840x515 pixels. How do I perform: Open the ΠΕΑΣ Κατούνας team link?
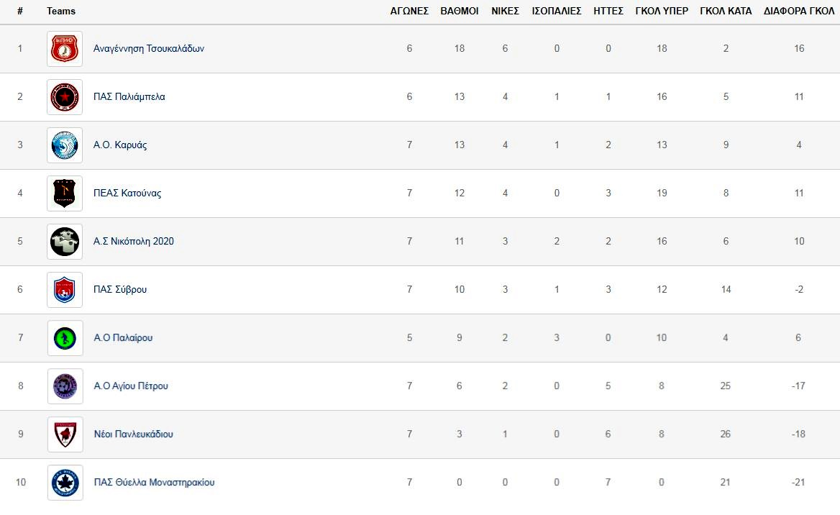pos(127,193)
